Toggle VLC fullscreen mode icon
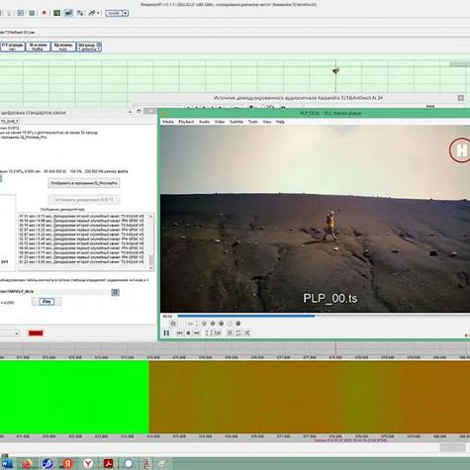The height and width of the screenshot is (470, 470). point(209,333)
